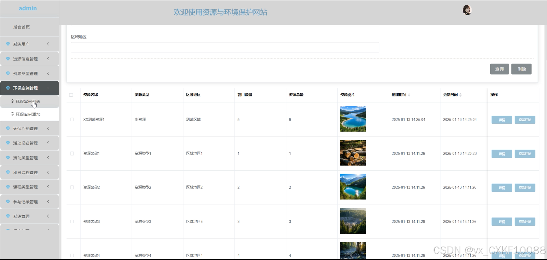Expand the 参与记录管理 menu chevron

(x=48, y=202)
